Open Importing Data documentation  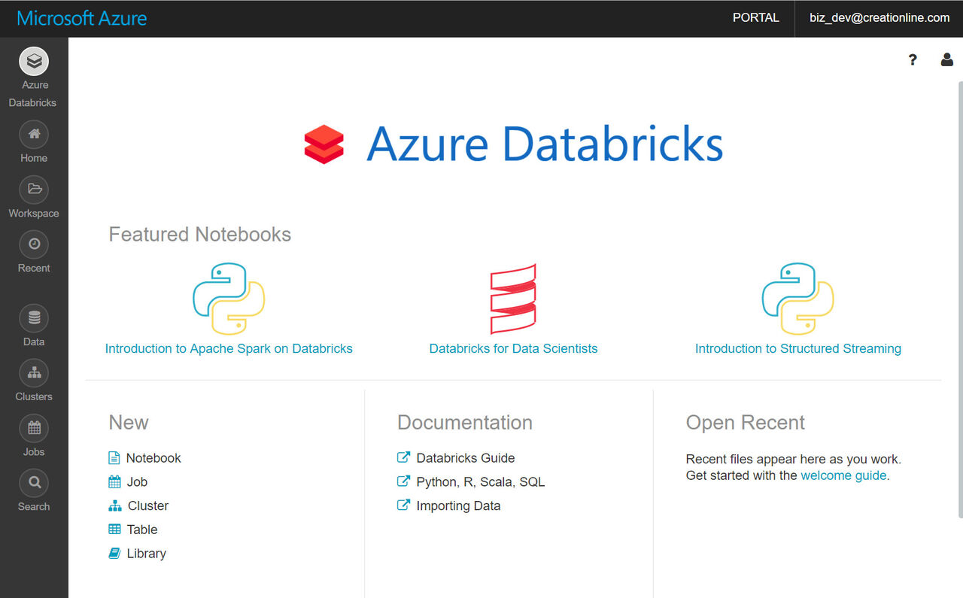click(x=458, y=506)
